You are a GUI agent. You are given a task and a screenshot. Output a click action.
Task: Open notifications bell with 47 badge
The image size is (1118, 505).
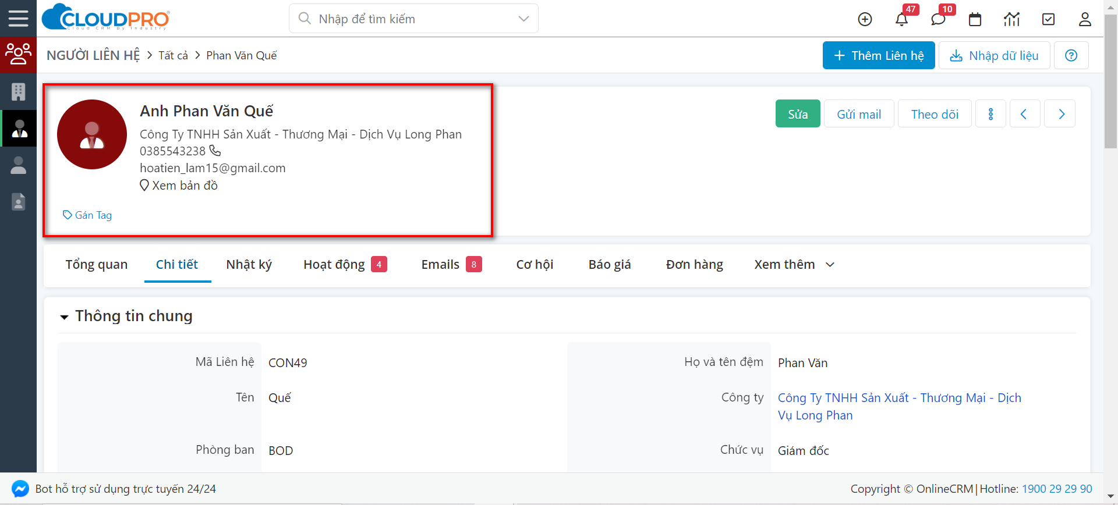click(901, 19)
